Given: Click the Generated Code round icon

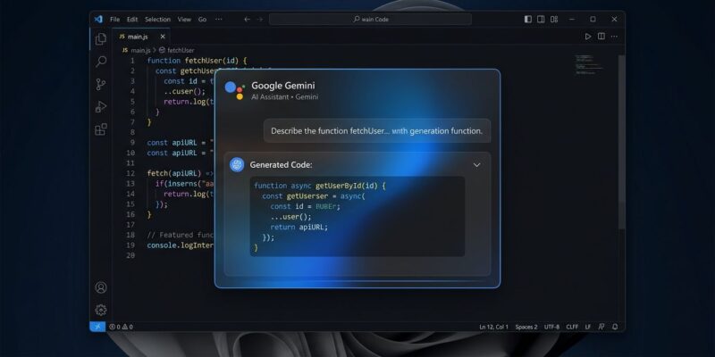Looking at the screenshot, I should click(237, 165).
